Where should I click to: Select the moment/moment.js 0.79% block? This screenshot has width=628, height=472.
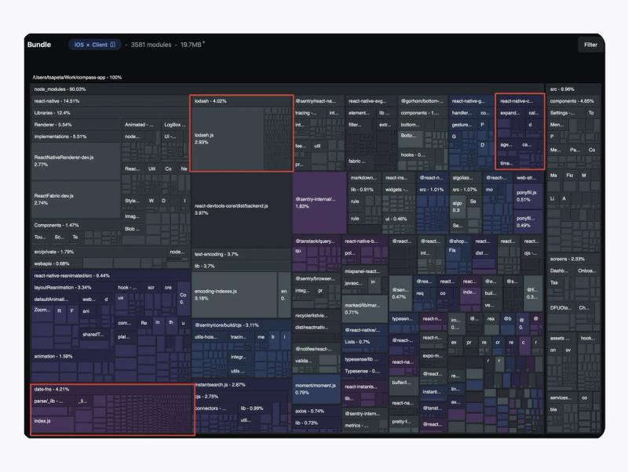tap(316, 389)
